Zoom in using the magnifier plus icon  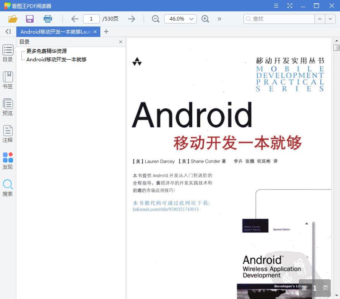(x=205, y=19)
